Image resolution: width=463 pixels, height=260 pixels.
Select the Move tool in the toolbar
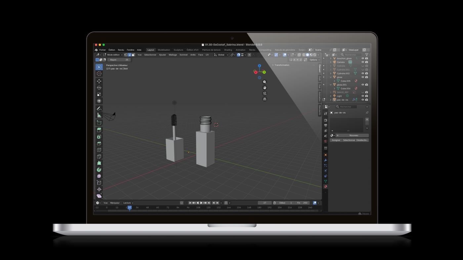click(99, 81)
